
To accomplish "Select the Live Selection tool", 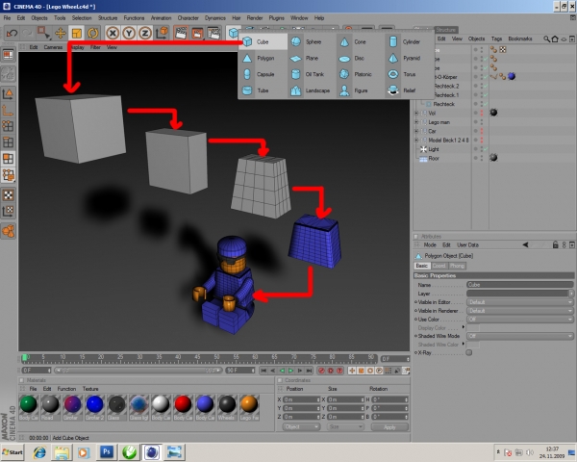I will [x=43, y=34].
